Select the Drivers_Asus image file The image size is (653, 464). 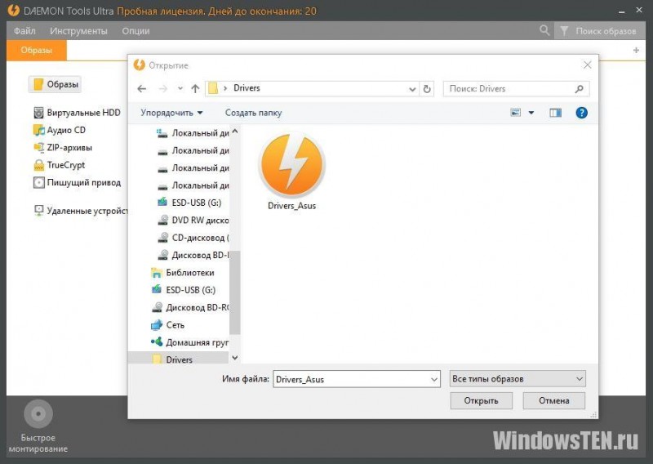coord(292,172)
